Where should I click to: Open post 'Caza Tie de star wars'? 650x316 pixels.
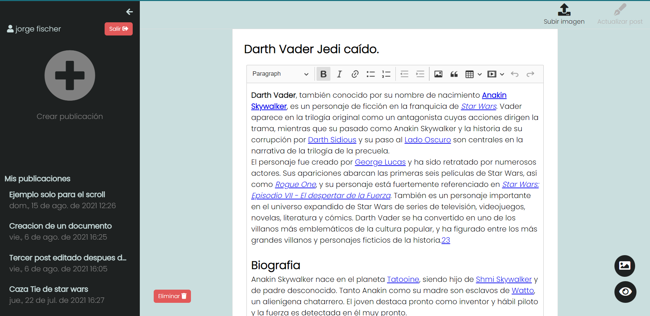click(x=48, y=289)
